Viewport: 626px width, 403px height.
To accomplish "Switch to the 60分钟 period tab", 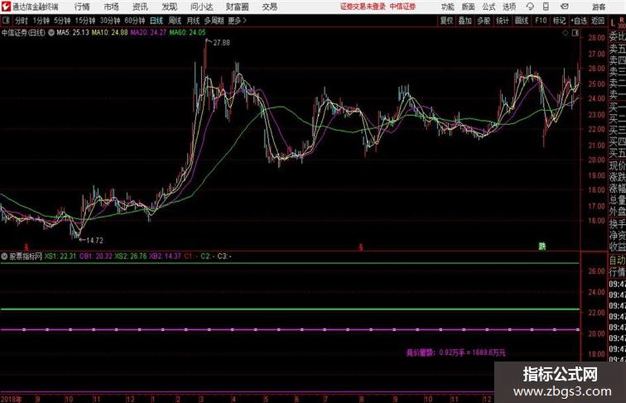I will [134, 21].
